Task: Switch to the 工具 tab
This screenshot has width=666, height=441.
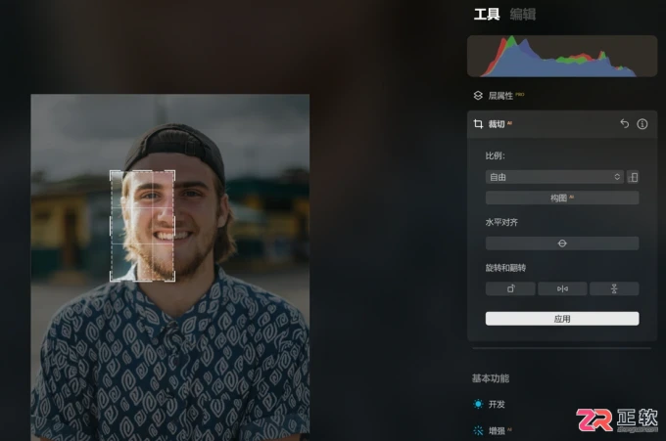Action: tap(487, 15)
